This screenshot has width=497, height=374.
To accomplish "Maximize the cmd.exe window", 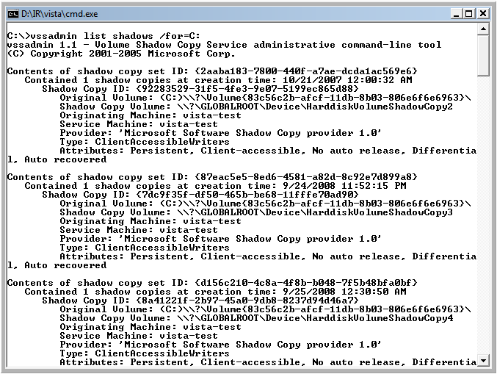I will click(x=469, y=14).
